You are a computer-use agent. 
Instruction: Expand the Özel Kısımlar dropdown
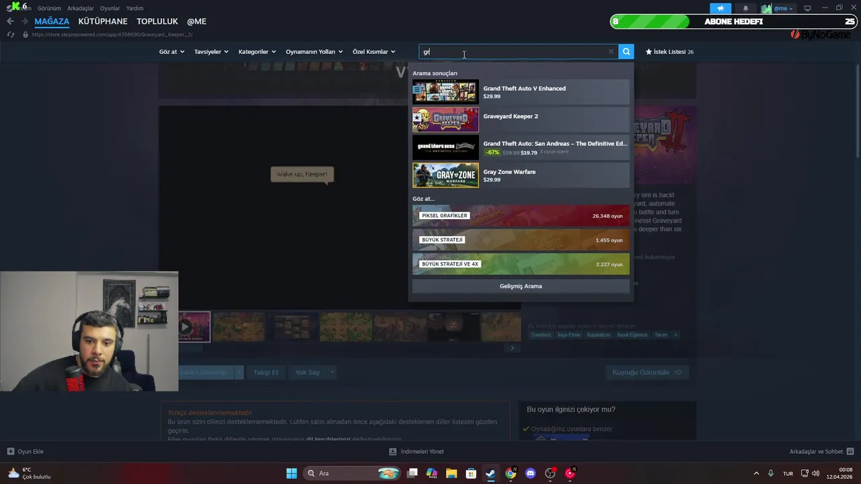[x=374, y=52]
